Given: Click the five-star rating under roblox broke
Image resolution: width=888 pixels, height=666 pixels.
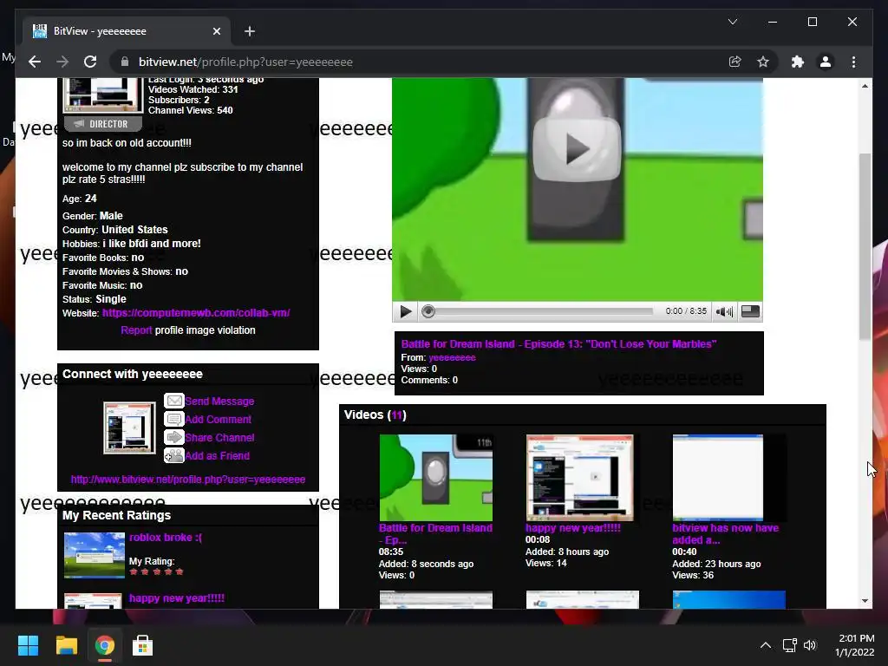Looking at the screenshot, I should click(156, 571).
